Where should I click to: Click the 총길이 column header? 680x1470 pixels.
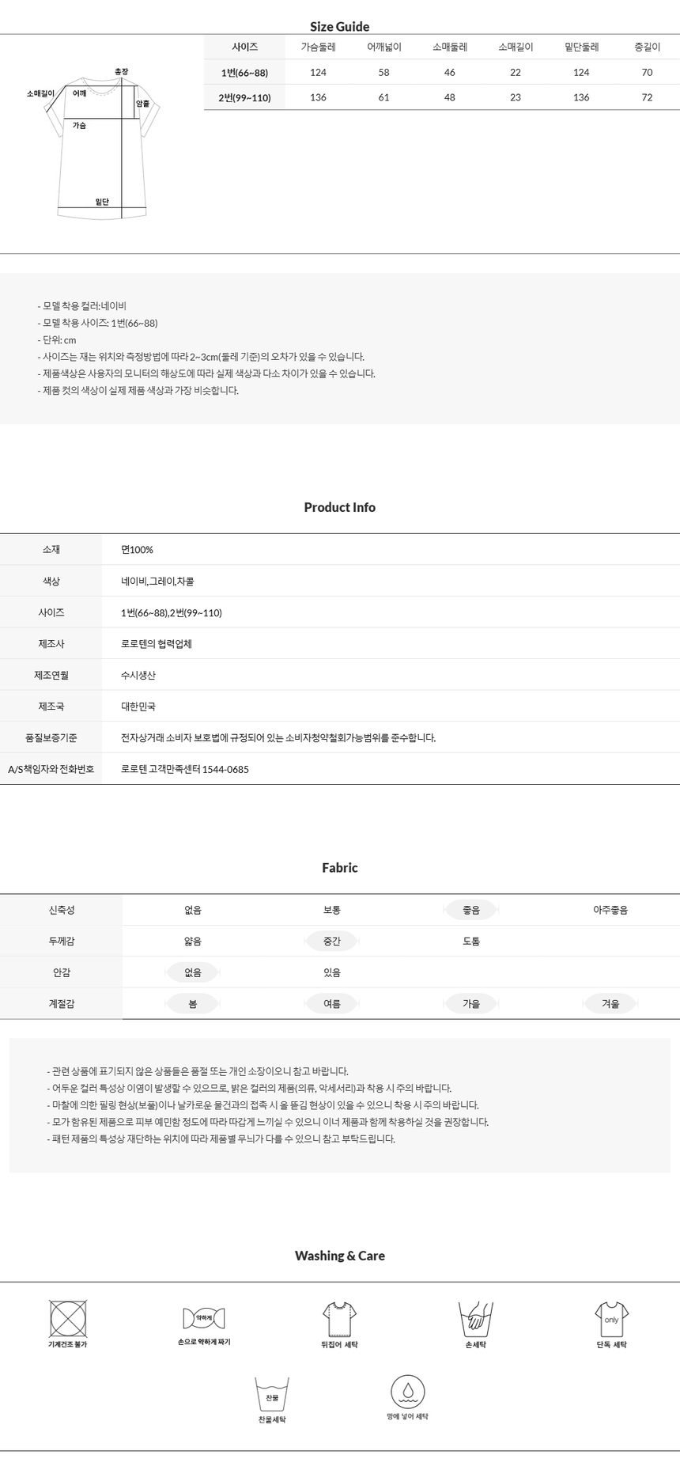pyautogui.click(x=647, y=47)
